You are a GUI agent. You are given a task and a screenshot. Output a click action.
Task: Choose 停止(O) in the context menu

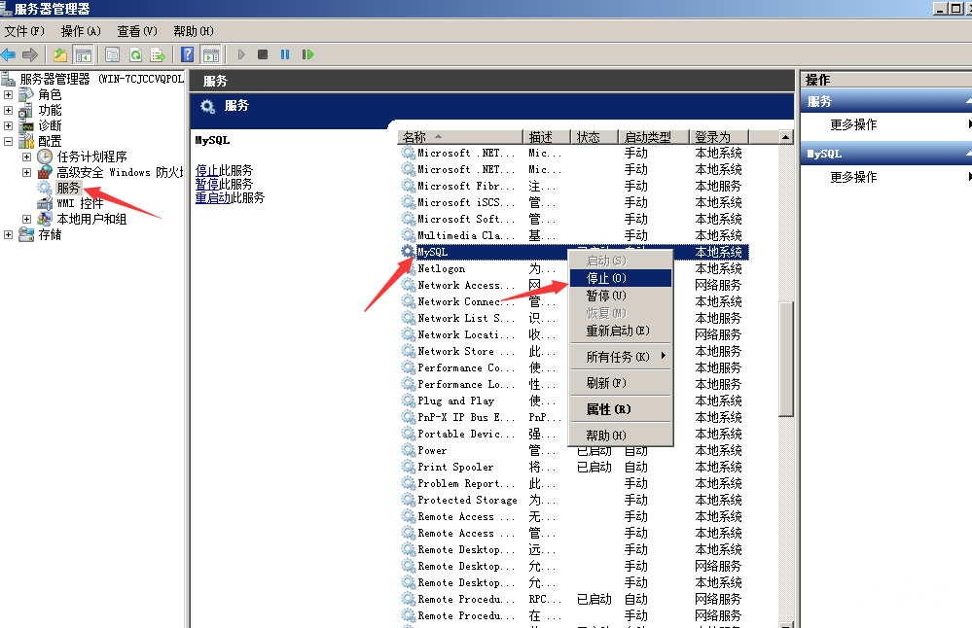click(x=606, y=278)
